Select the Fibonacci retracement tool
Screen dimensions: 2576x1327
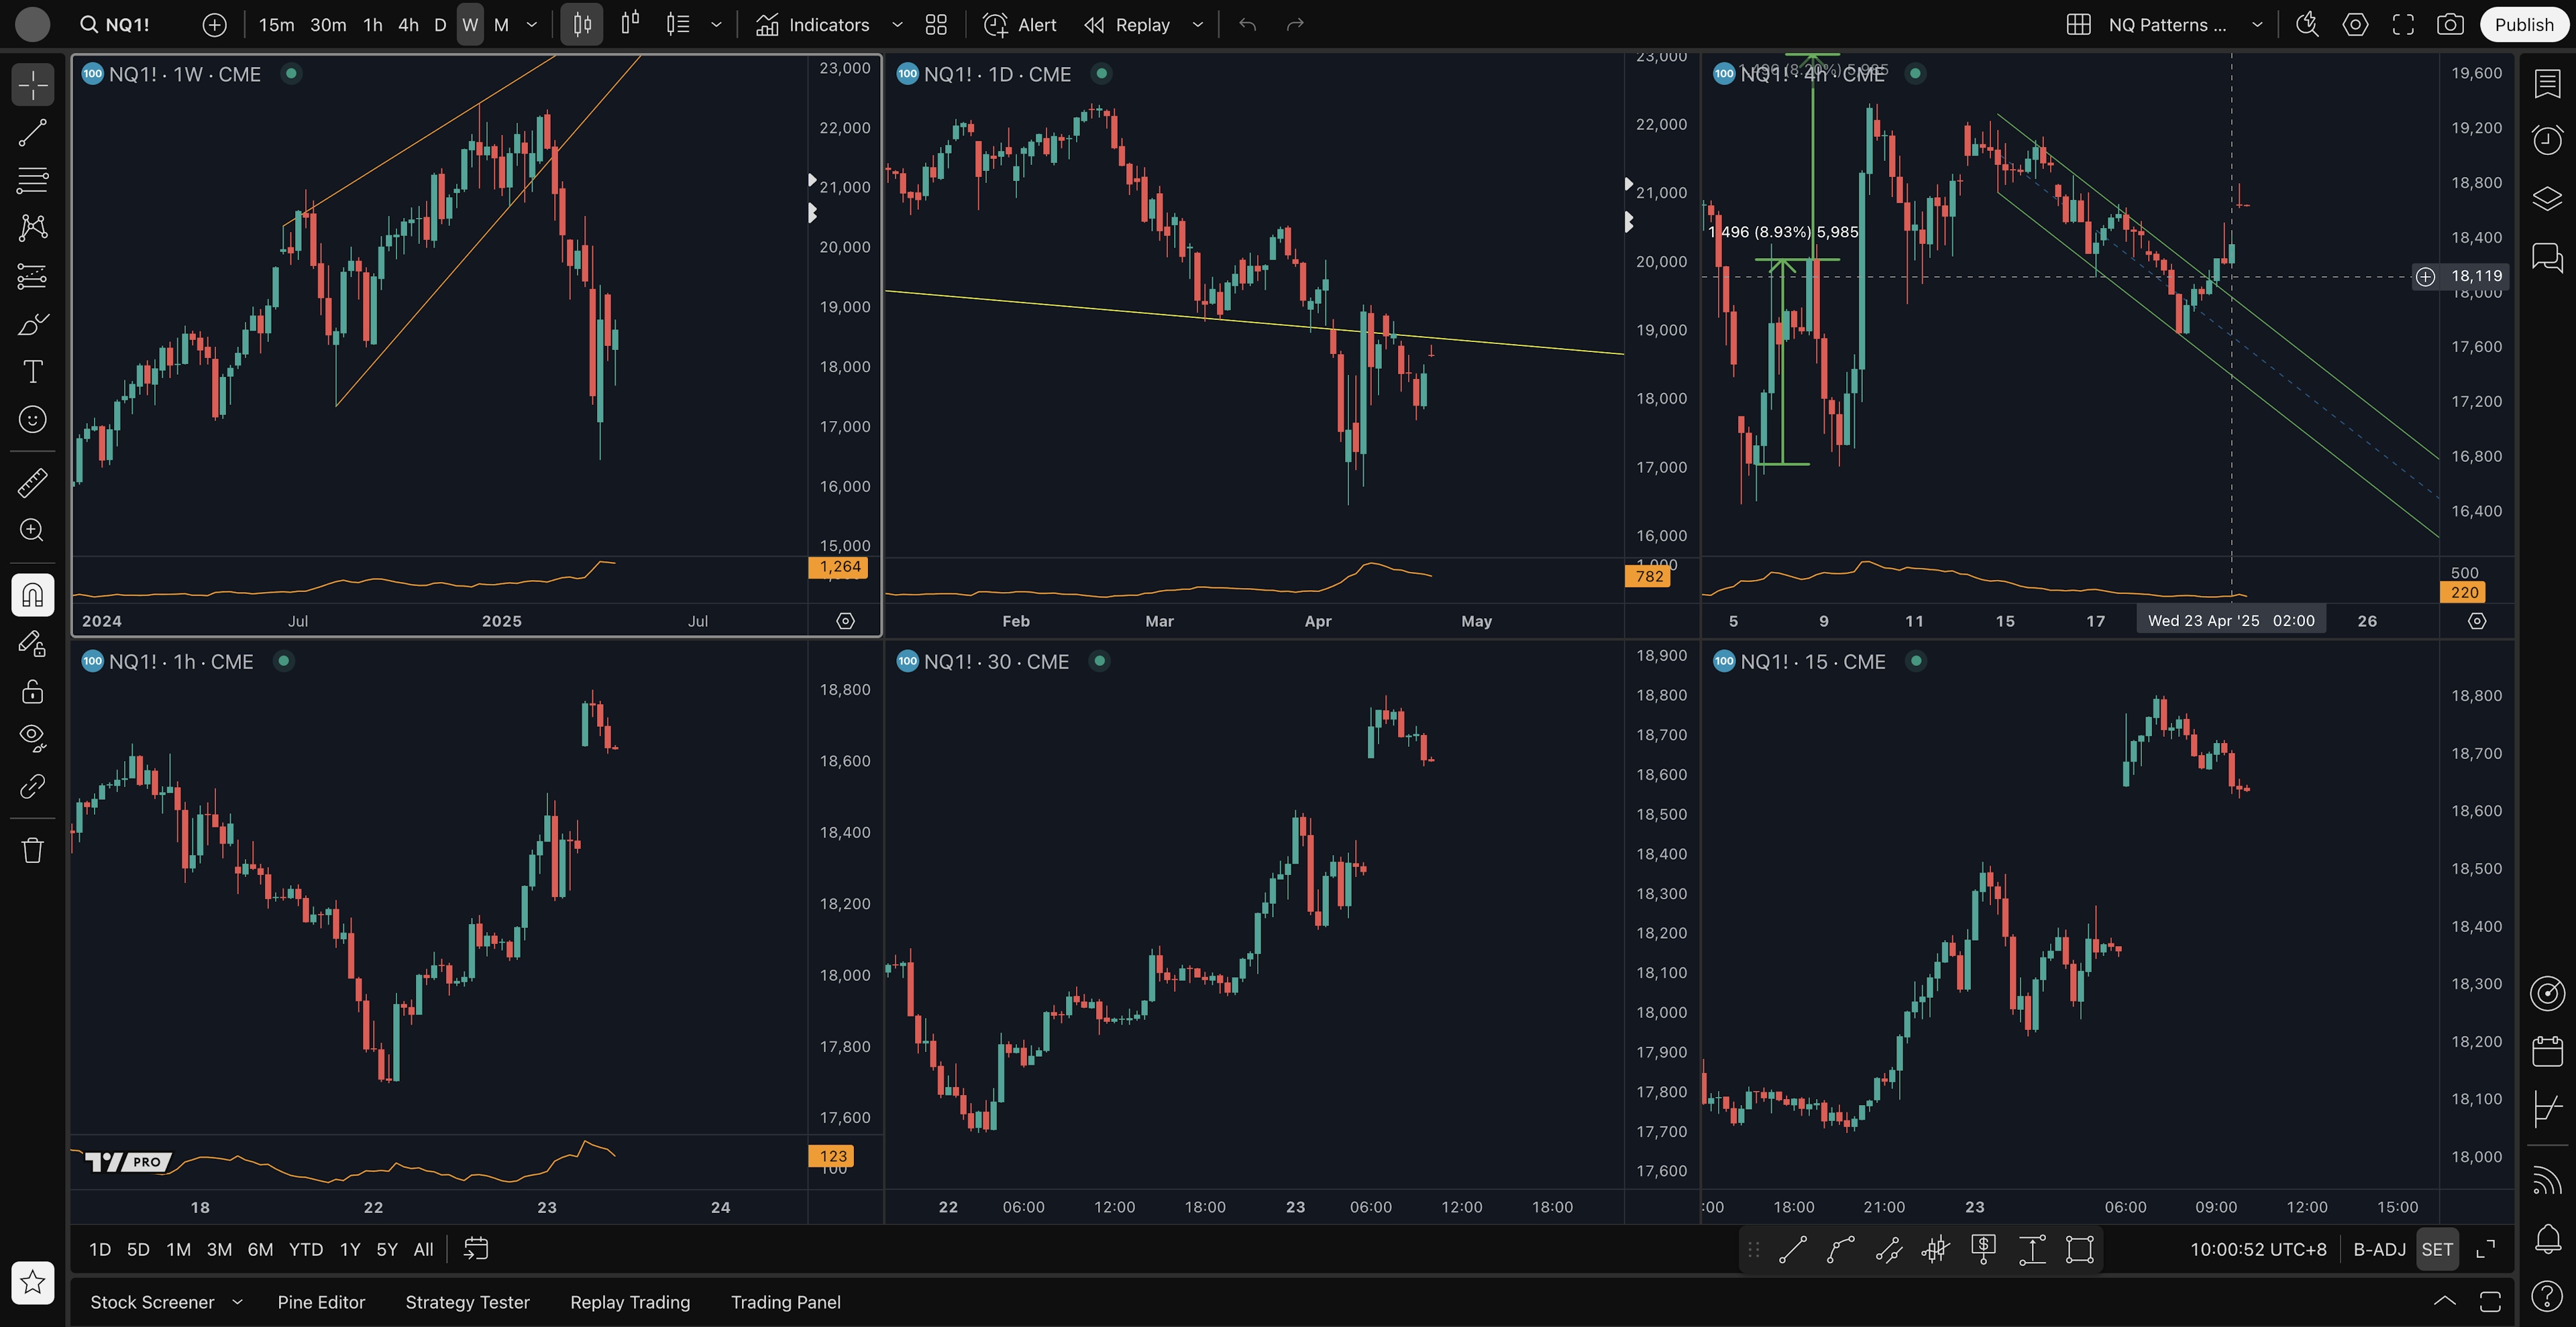pos(32,181)
